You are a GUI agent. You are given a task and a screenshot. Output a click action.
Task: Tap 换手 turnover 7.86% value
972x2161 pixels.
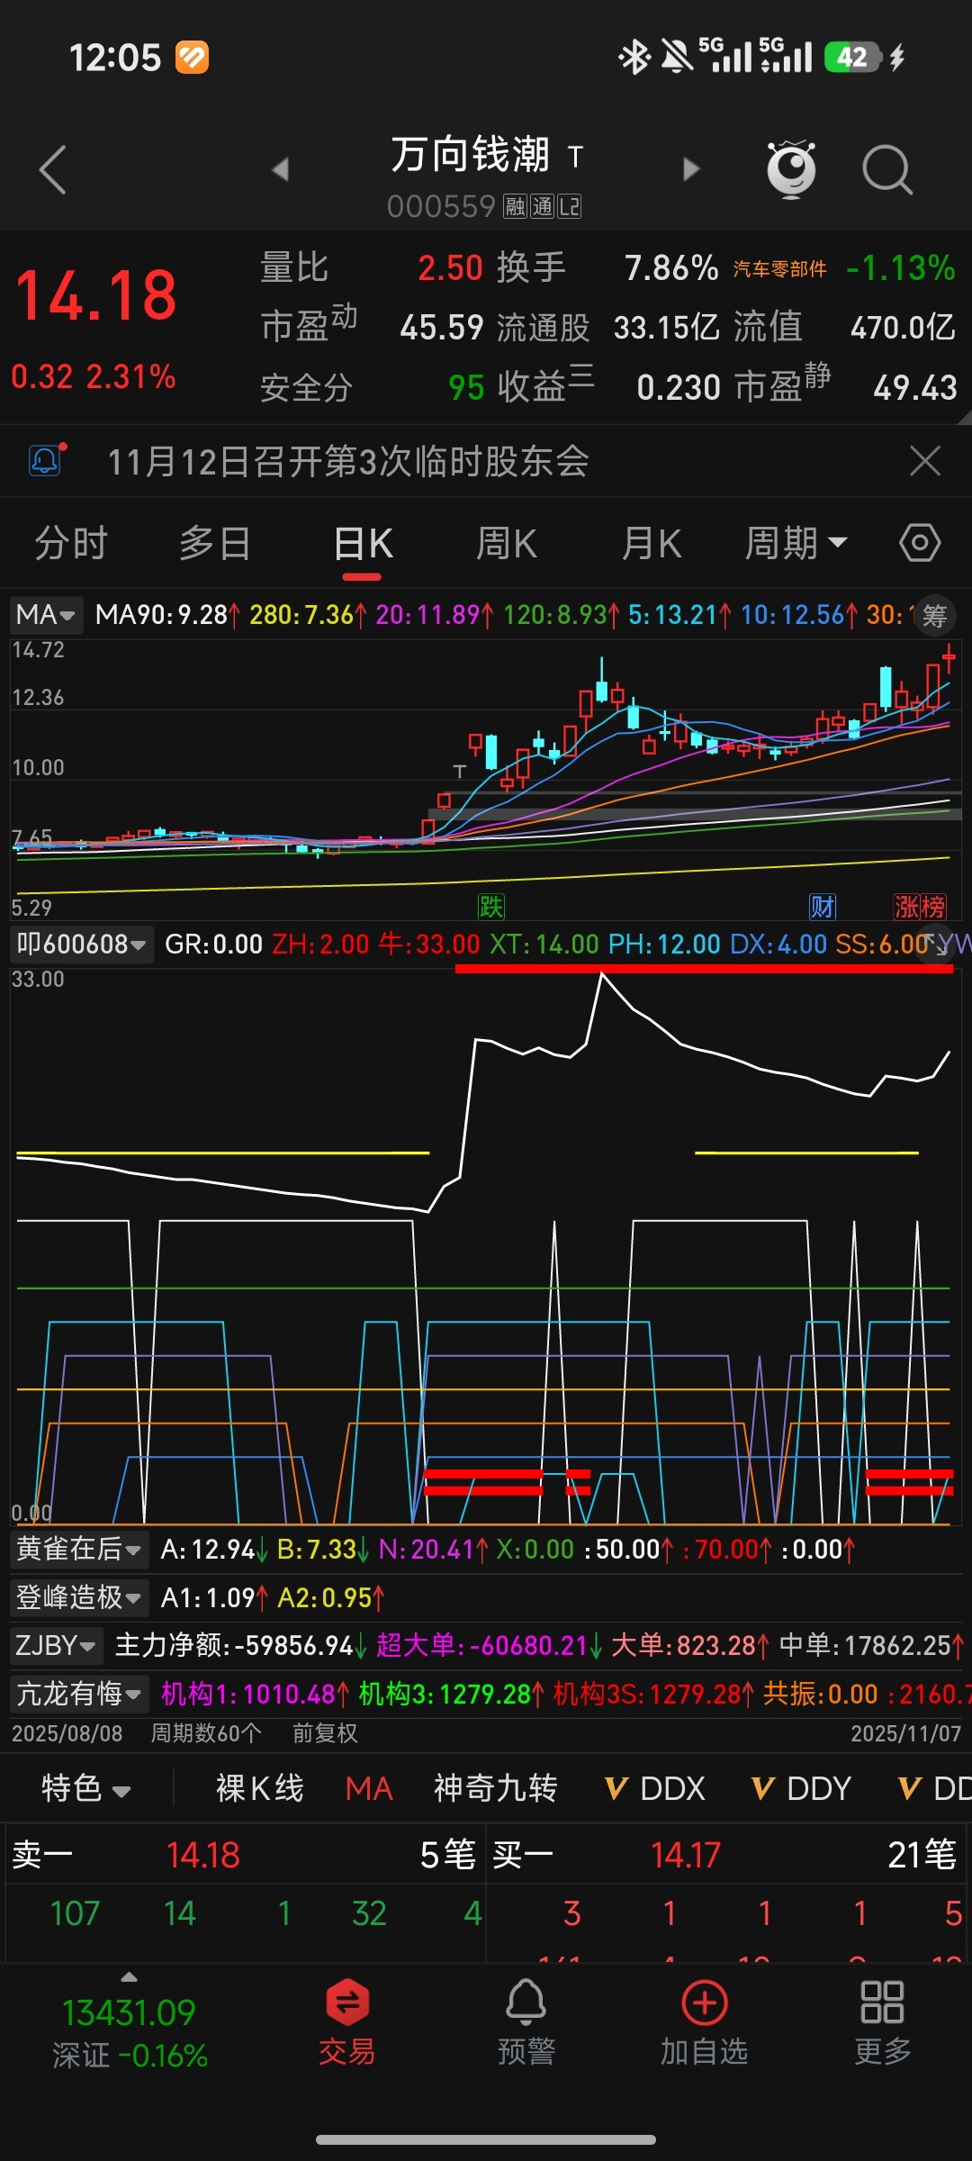click(671, 268)
